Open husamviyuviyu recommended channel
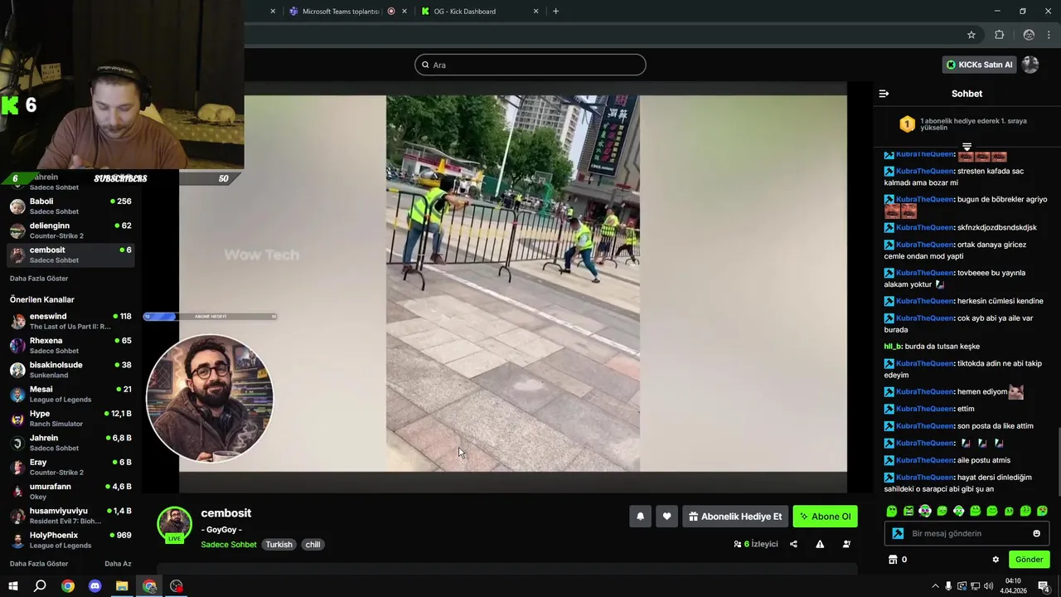This screenshot has height=597, width=1061. tap(70, 516)
